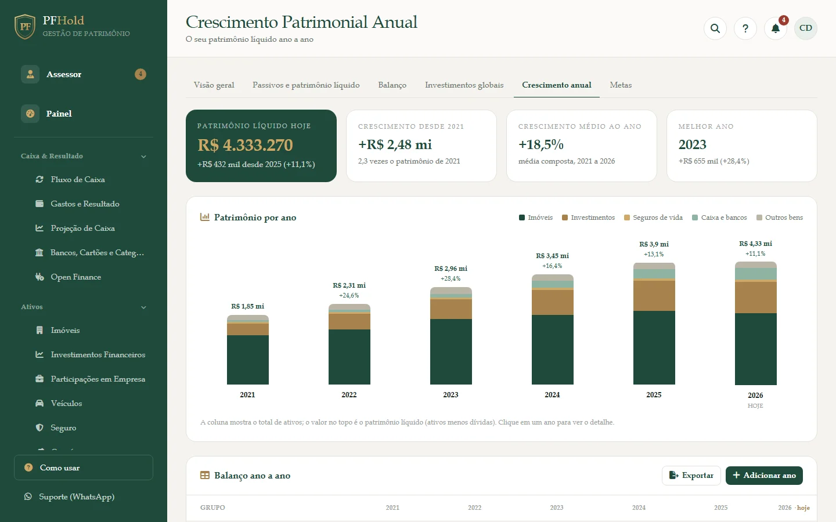
Task: Open the CD user avatar
Action: [806, 28]
